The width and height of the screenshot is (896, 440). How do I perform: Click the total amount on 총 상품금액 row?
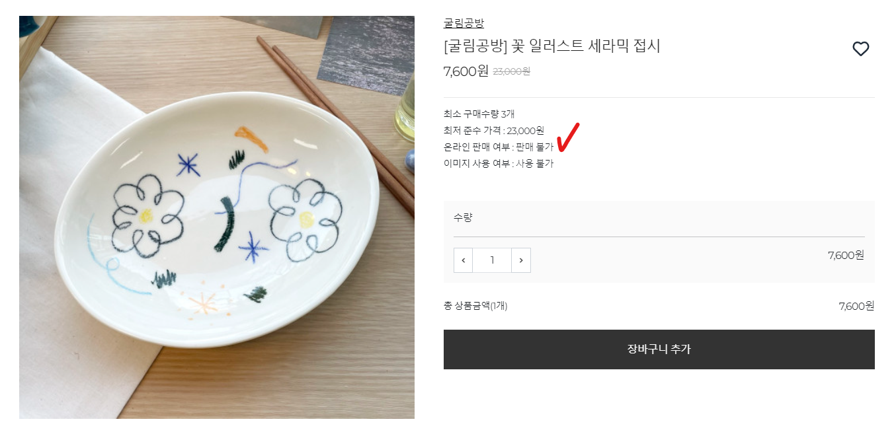pyautogui.click(x=856, y=305)
